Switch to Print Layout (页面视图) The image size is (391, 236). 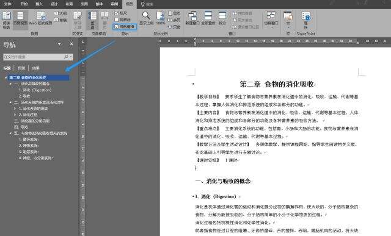click(x=20, y=20)
